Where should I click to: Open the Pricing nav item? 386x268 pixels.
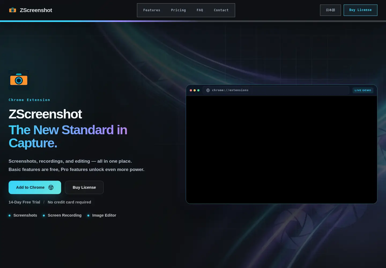pyautogui.click(x=179, y=10)
